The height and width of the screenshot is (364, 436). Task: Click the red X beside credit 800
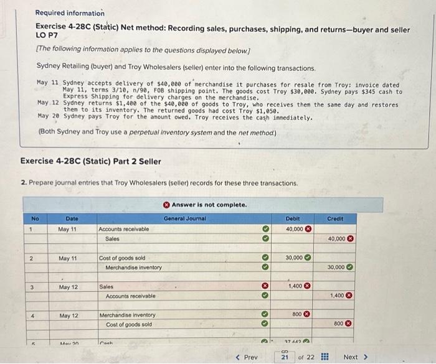[x=348, y=324]
